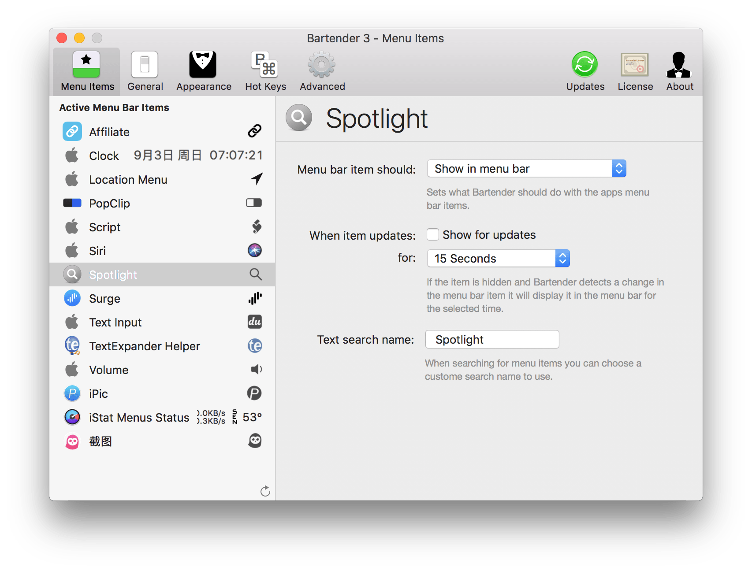Select the 截图 app icon
Viewport: 752px width, 571px height.
pos(72,441)
